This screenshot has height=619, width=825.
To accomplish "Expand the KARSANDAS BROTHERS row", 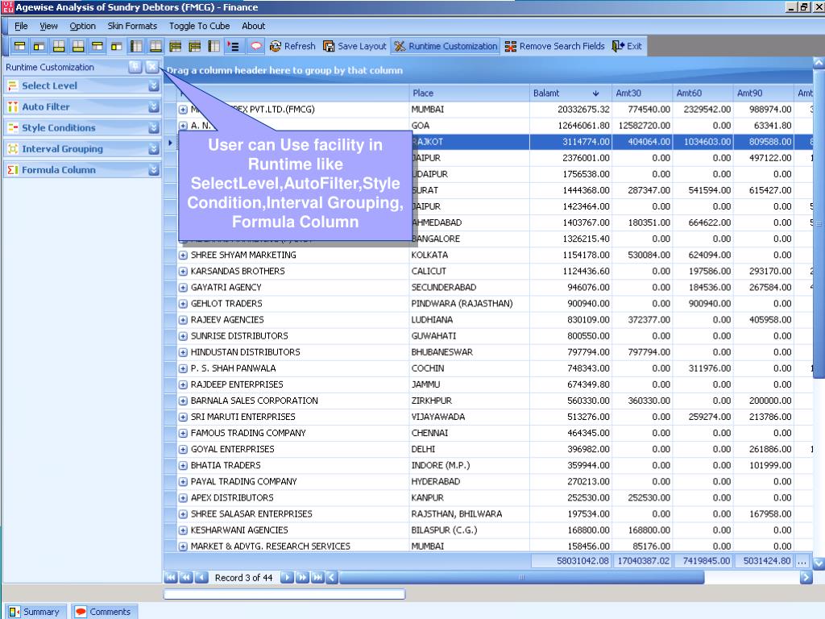I will coord(183,272).
